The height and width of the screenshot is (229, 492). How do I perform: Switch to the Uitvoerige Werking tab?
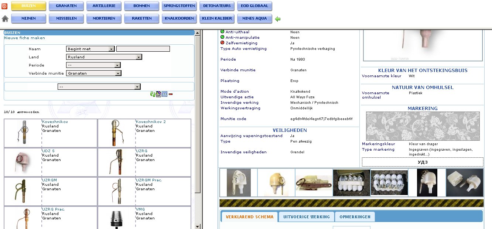(x=306, y=217)
